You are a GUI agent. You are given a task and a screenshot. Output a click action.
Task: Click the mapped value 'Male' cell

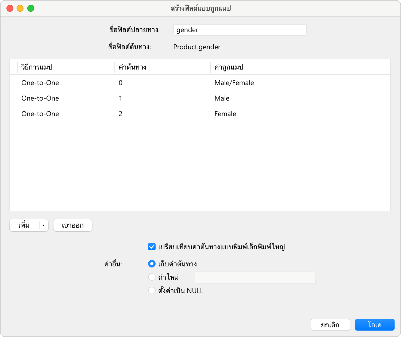coord(222,98)
